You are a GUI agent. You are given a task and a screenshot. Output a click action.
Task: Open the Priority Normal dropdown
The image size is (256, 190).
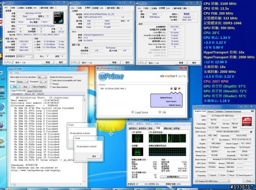(22, 82)
